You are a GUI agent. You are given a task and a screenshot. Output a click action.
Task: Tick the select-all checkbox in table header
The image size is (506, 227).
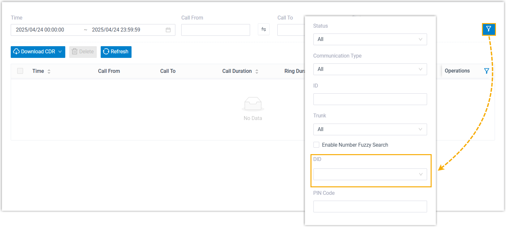20,71
